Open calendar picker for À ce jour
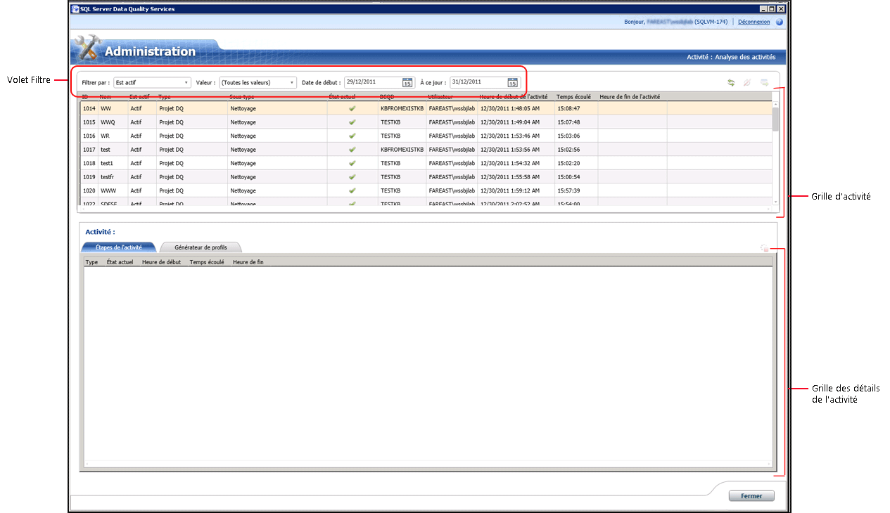890x513 pixels. (x=512, y=82)
